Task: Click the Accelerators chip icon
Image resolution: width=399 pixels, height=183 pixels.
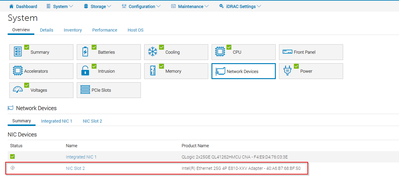Action: (19, 71)
